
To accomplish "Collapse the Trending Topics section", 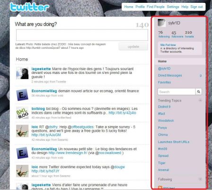I will pos(200,100).
